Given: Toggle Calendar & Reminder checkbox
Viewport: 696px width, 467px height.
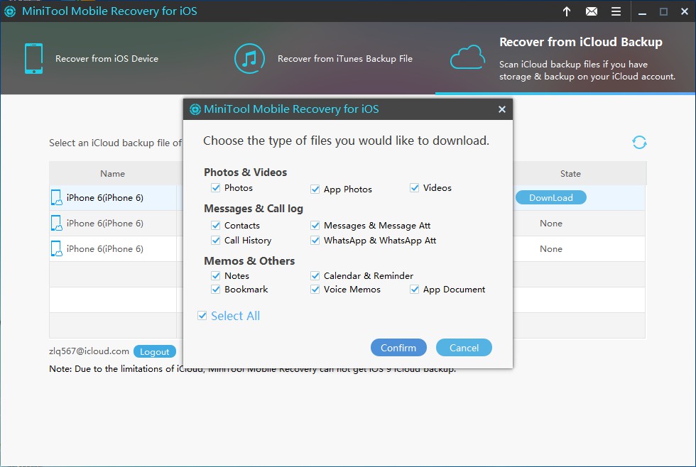Looking at the screenshot, I should (x=315, y=276).
